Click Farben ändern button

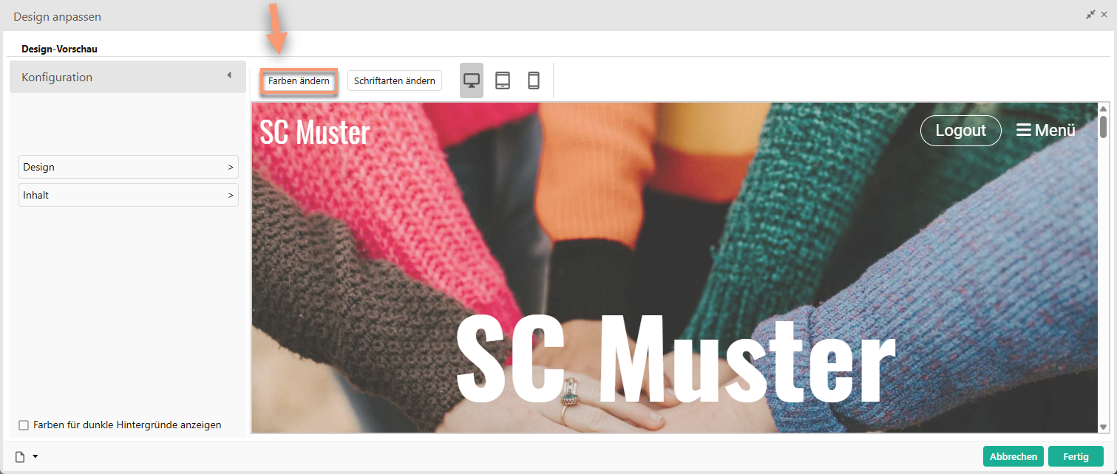(299, 80)
